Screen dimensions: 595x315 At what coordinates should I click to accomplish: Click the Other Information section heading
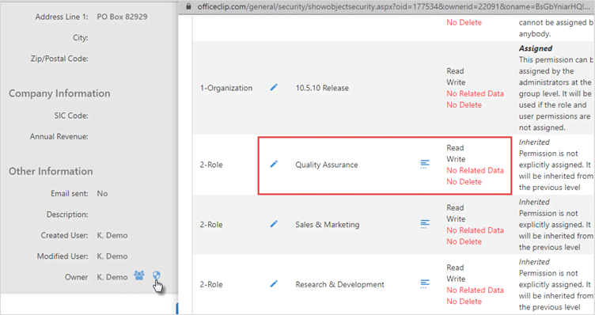[x=51, y=171]
